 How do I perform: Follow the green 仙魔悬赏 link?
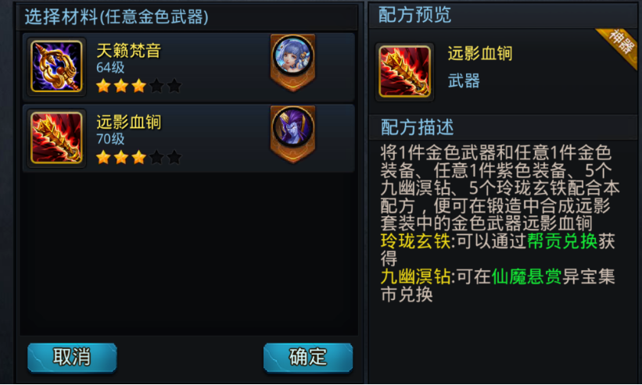(526, 276)
